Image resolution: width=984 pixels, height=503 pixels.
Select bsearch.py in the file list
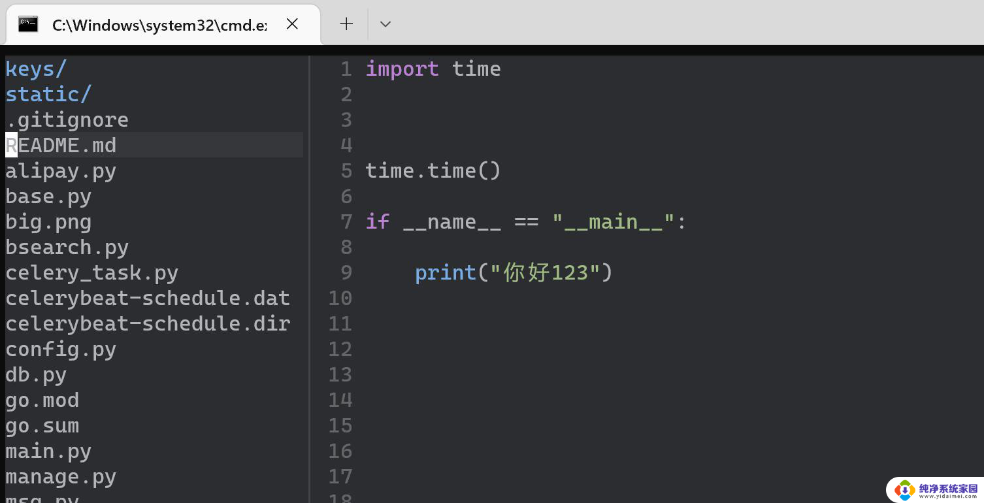67,248
